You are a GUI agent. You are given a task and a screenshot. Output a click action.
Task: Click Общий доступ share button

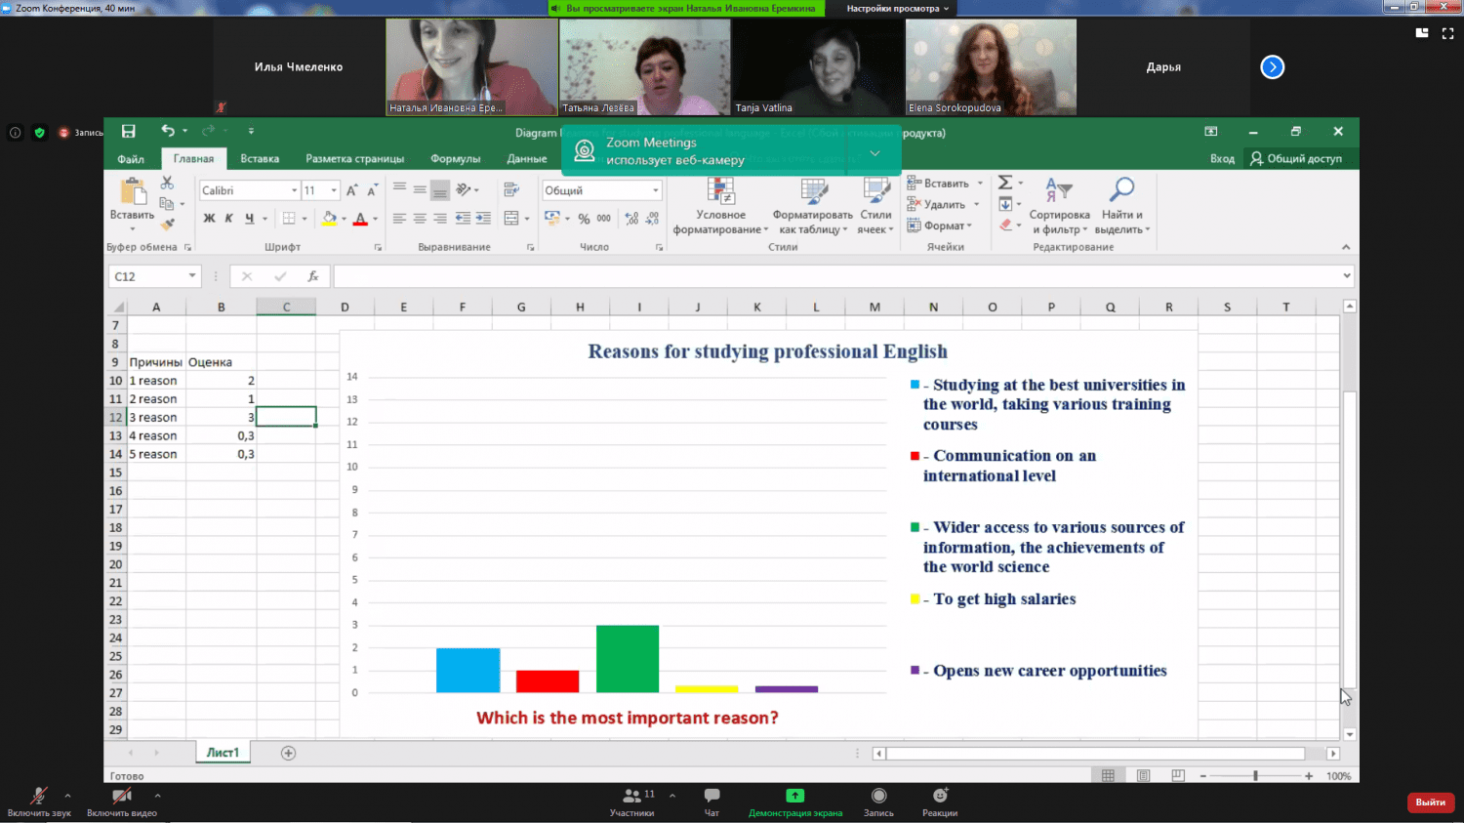click(x=1296, y=158)
